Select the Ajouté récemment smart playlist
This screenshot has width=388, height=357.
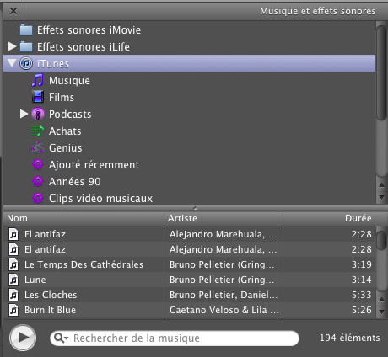189,164
